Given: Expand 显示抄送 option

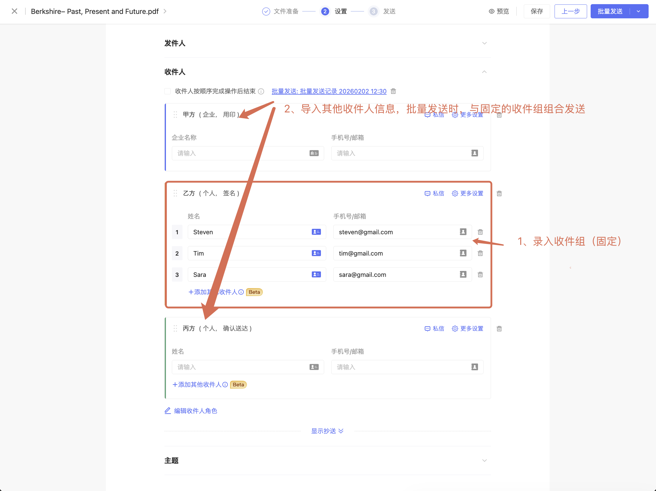Looking at the screenshot, I should (327, 431).
